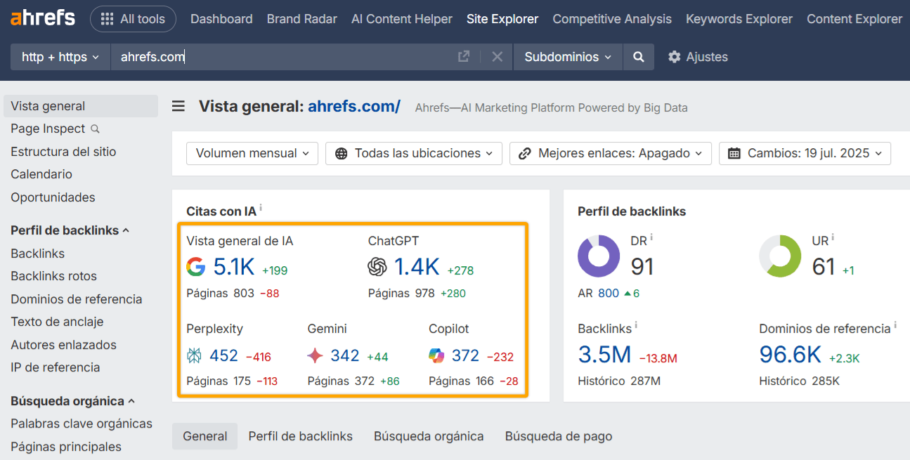The width and height of the screenshot is (910, 460).
Task: Click the hamburger icon next to Vista general
Action: pos(178,106)
